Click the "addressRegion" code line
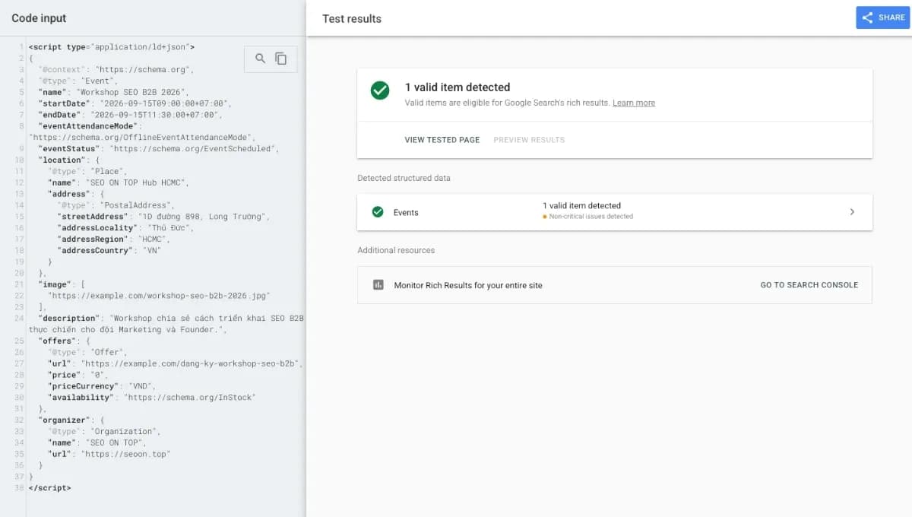This screenshot has width=912, height=517. tap(113, 239)
